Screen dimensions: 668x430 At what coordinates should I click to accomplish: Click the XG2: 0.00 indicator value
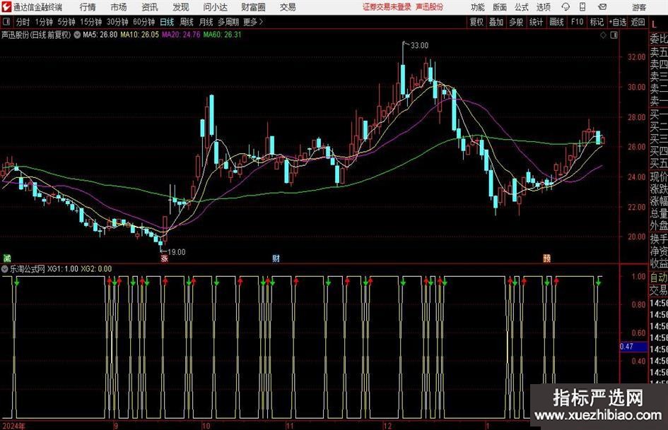tap(96, 268)
